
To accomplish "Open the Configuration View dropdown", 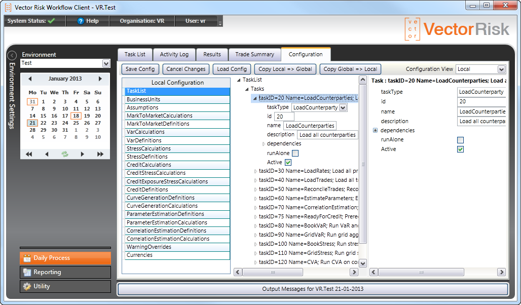I will 501,69.
